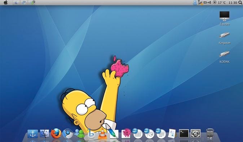Open the Apple logo menu
The image size is (243, 142).
(x=6, y=3)
